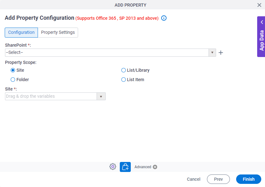Click the Prev button

218,179
